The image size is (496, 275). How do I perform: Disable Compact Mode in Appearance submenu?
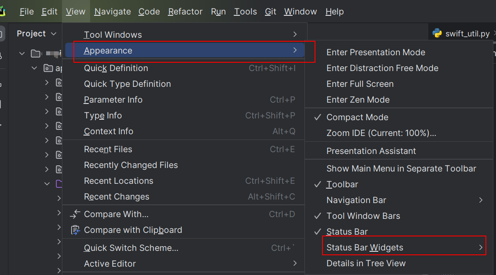click(x=357, y=117)
